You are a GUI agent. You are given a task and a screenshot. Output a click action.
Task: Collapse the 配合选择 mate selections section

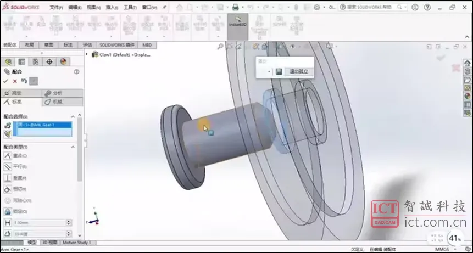[x=73, y=116]
